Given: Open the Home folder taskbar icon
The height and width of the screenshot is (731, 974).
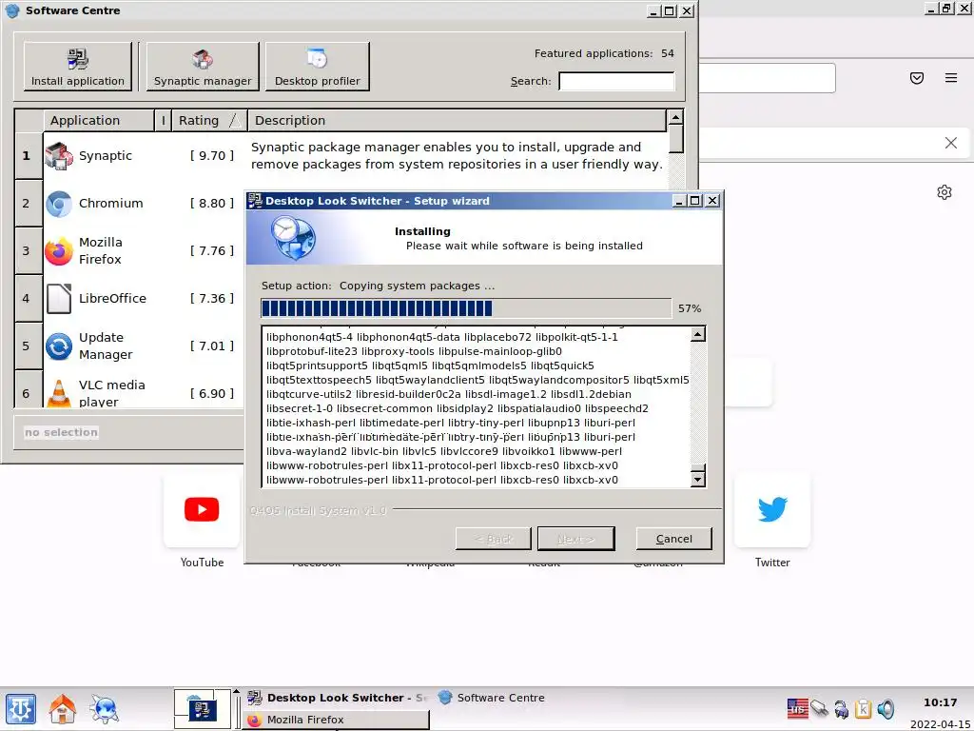Looking at the screenshot, I should pos(62,708).
